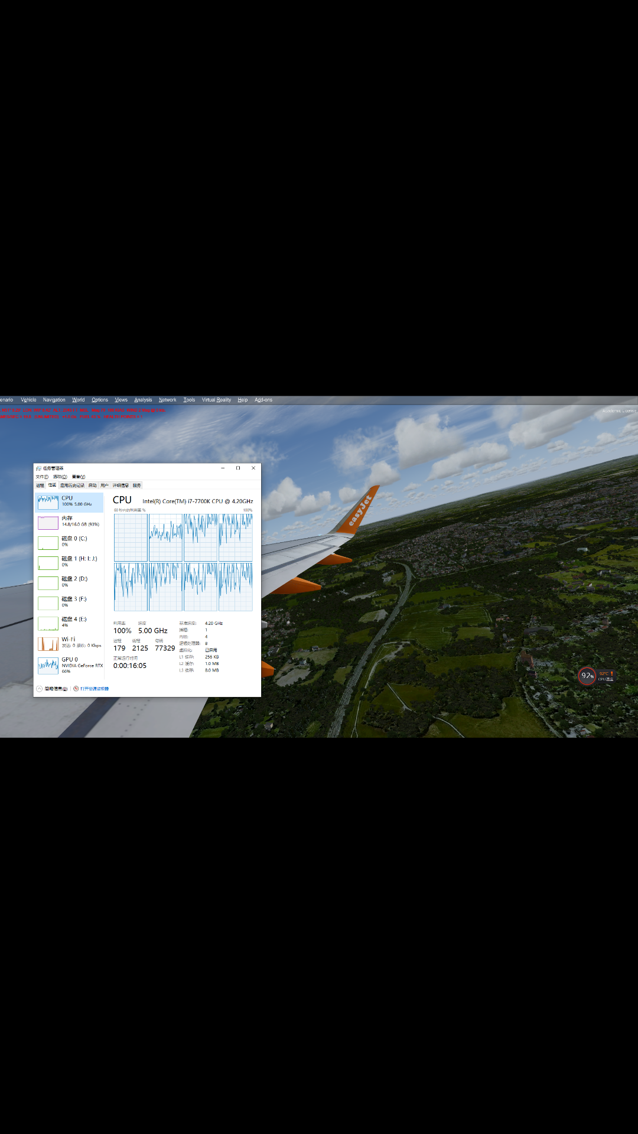Maximize the Task Manager window

(x=238, y=468)
